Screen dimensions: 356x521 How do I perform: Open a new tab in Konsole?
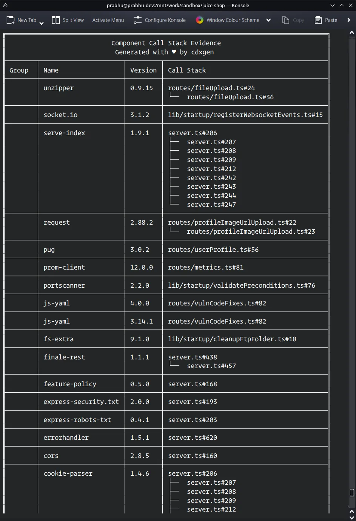point(21,20)
